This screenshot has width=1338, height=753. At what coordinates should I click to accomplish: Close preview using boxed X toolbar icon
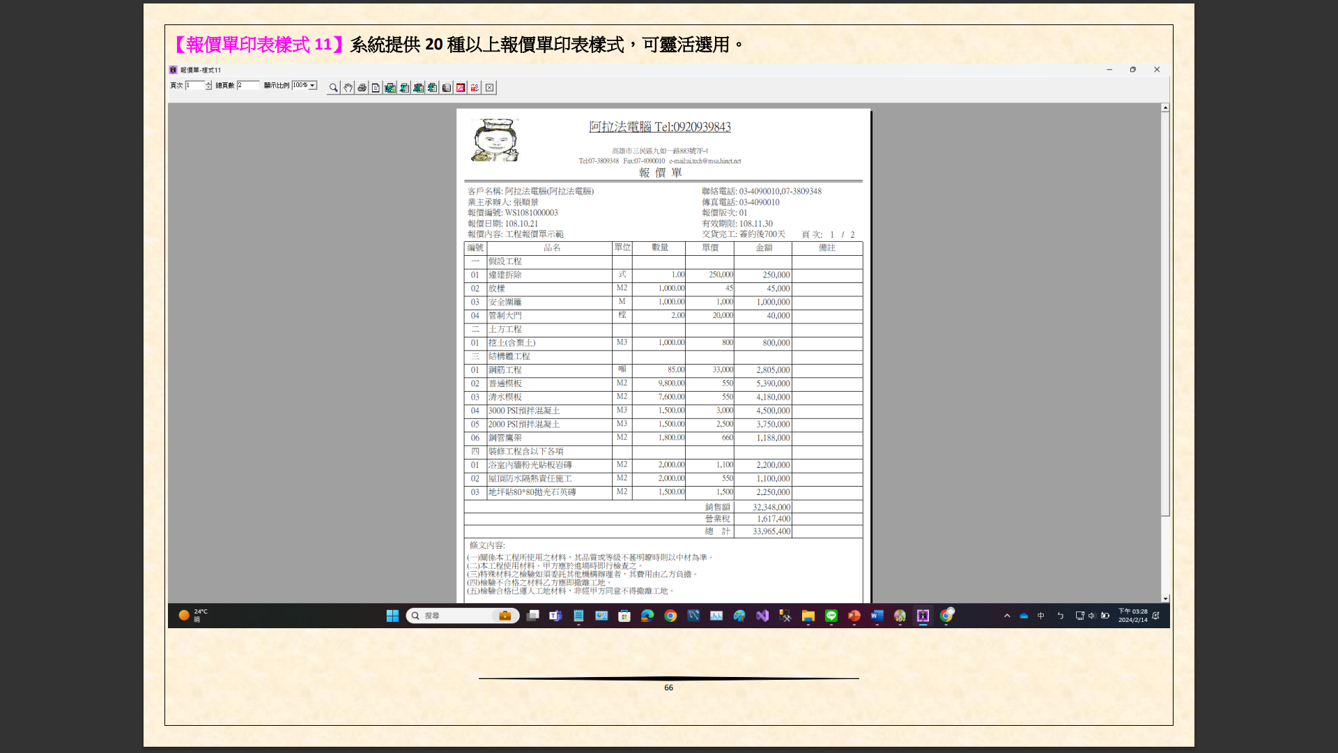[x=490, y=88]
